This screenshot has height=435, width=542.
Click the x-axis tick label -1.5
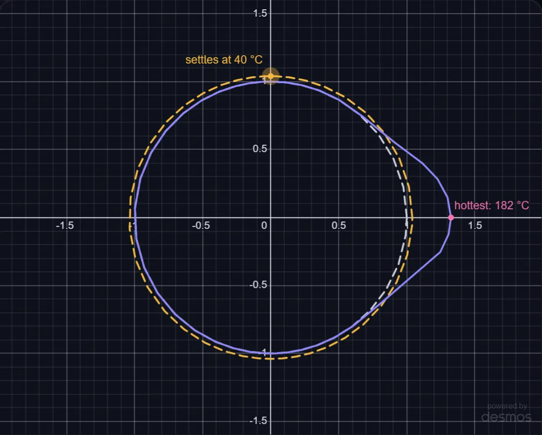coord(65,225)
